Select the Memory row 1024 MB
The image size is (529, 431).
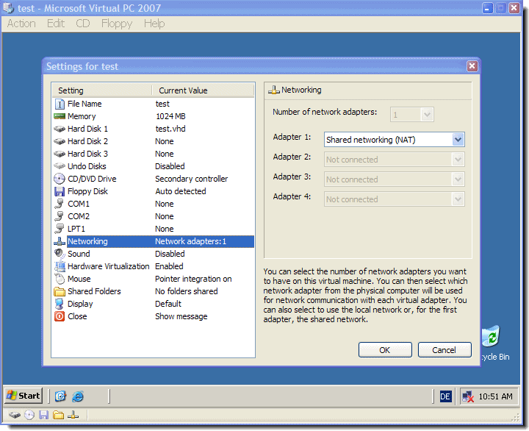[154, 116]
